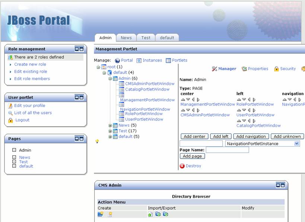
Task: Click down arrow in the navigation column
Action: (x=290, y=99)
